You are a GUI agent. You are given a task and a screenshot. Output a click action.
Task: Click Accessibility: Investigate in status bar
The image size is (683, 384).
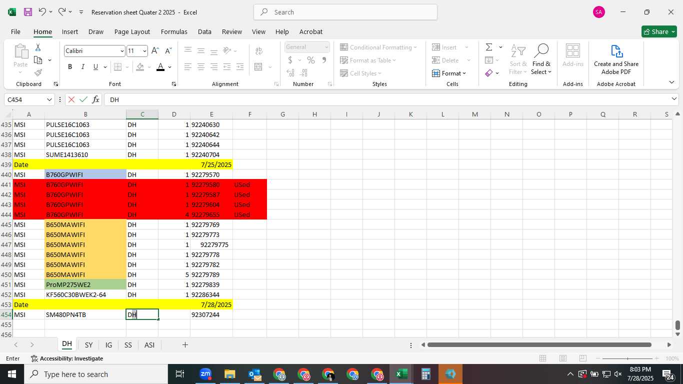point(67,358)
